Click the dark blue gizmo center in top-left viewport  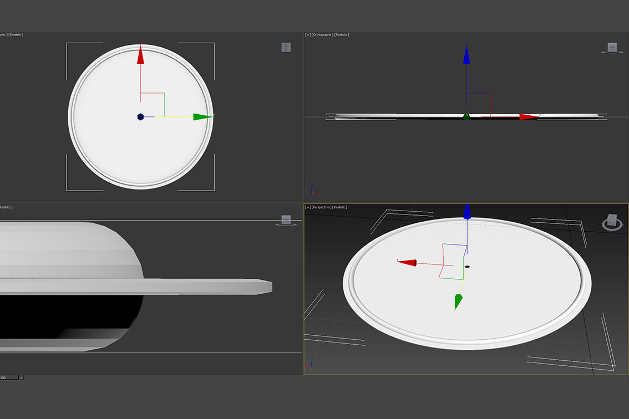(140, 117)
